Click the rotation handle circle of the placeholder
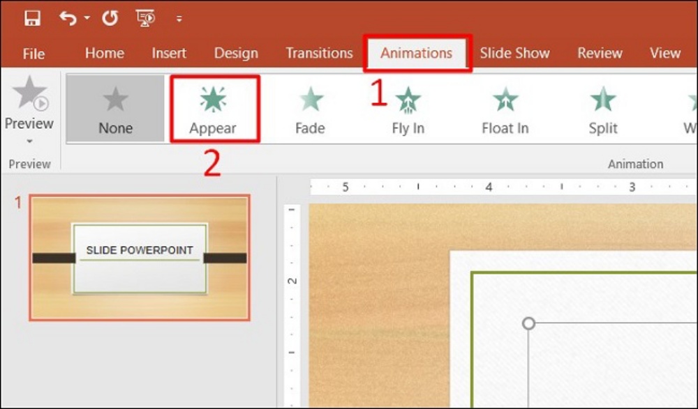This screenshot has width=698, height=409. (528, 323)
